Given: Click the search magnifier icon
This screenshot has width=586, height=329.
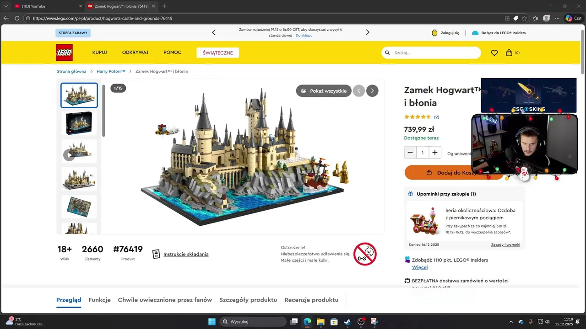Looking at the screenshot, I should point(387,53).
